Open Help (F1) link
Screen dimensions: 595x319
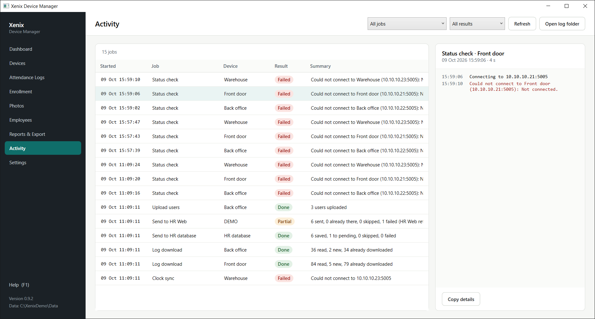tap(19, 285)
